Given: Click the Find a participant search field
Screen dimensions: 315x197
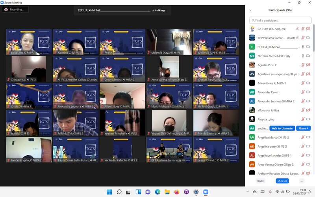Looking at the screenshot, I should 280,20.
